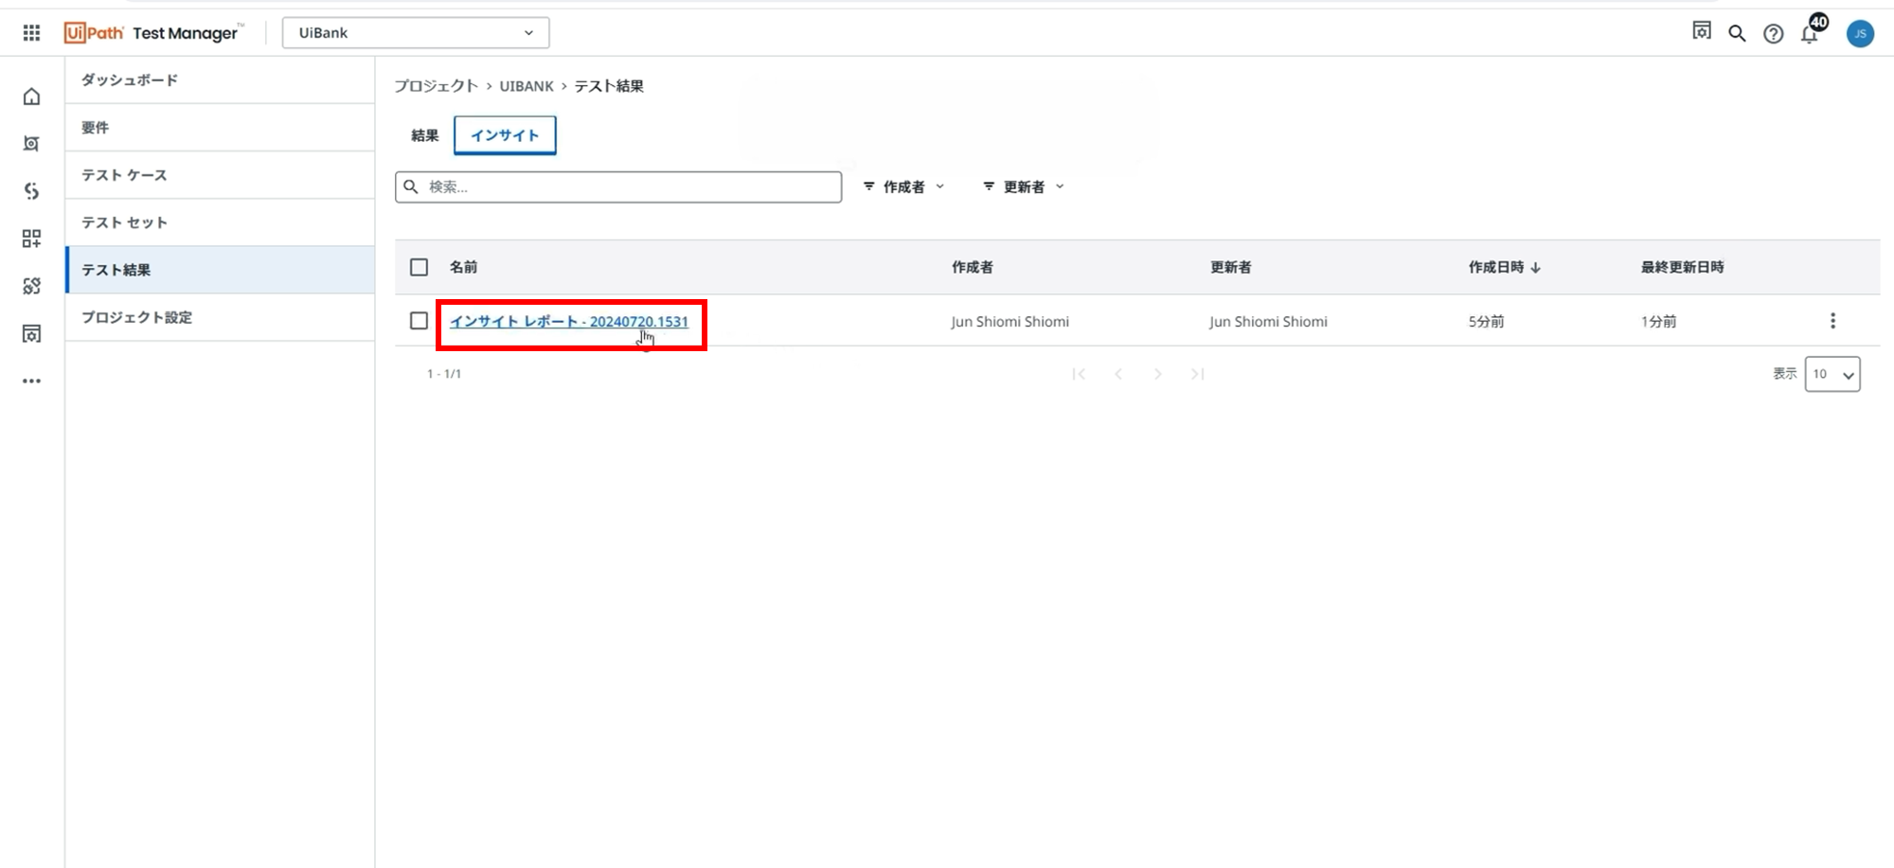The image size is (1894, 868).
Task: Open the app launcher grid icon
Action: [x=31, y=33]
